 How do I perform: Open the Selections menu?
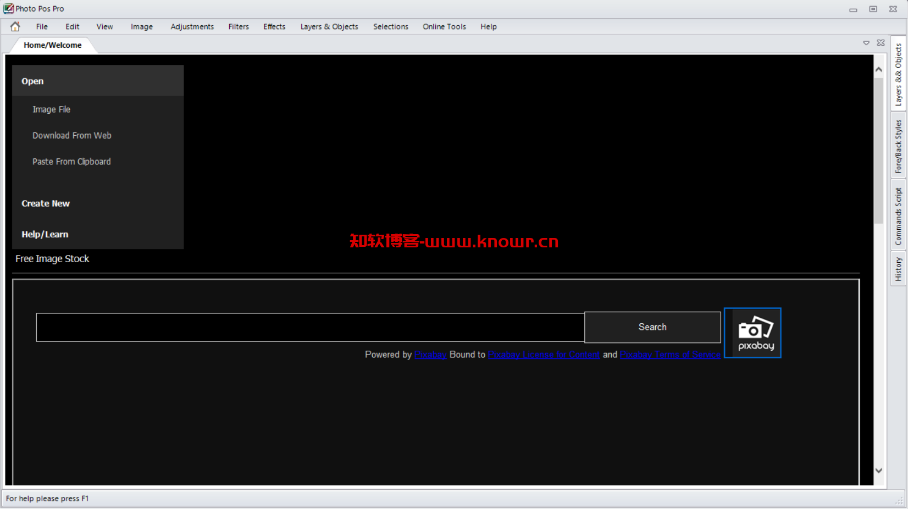391,26
